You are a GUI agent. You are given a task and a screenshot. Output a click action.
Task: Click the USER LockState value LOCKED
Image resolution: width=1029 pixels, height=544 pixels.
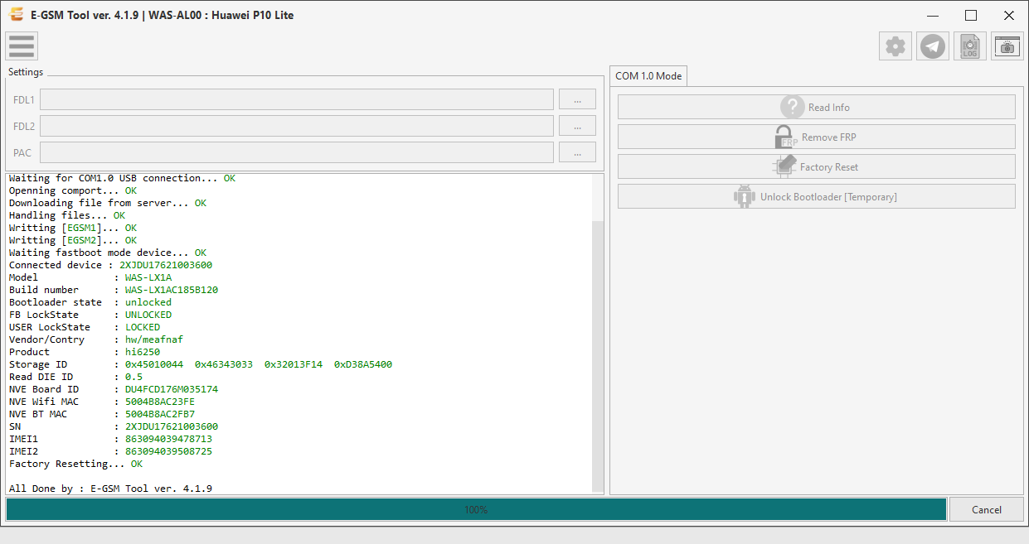143,327
